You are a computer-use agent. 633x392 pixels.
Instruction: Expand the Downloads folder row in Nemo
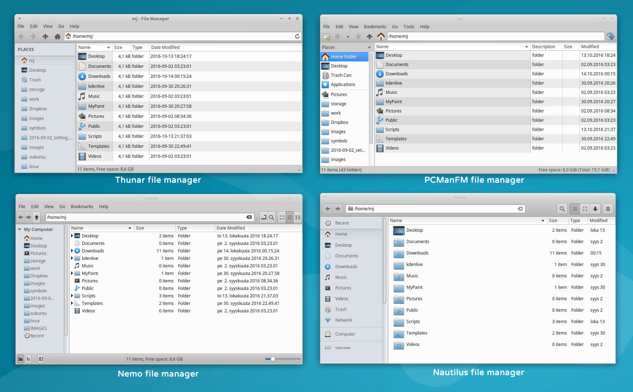coord(72,251)
